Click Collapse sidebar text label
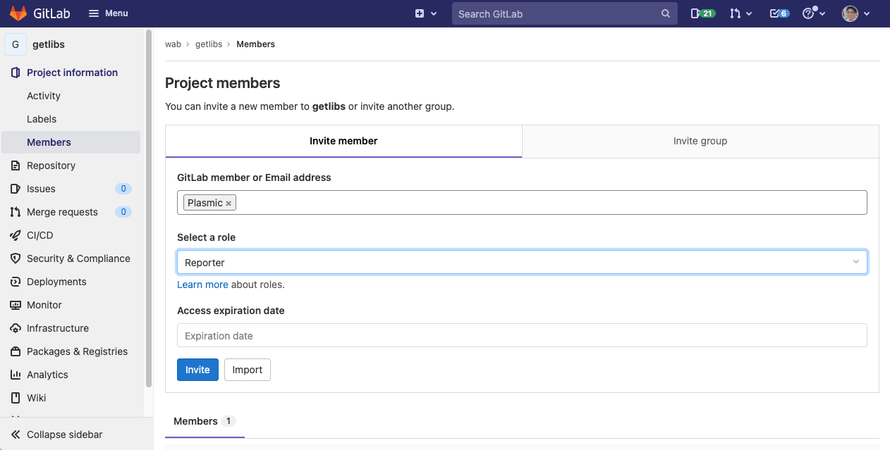 click(x=64, y=435)
